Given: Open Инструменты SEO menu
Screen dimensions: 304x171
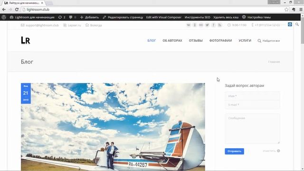Looking at the screenshot, I should [x=197, y=17].
